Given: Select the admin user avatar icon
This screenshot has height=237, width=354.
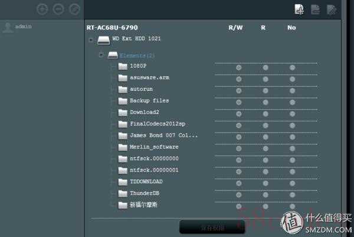Looking at the screenshot, I should (8, 28).
